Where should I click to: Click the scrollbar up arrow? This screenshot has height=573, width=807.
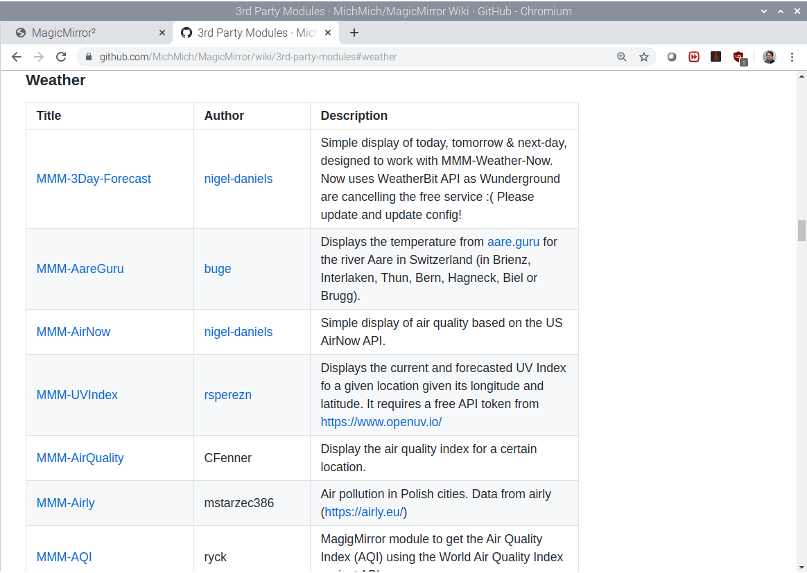(801, 77)
